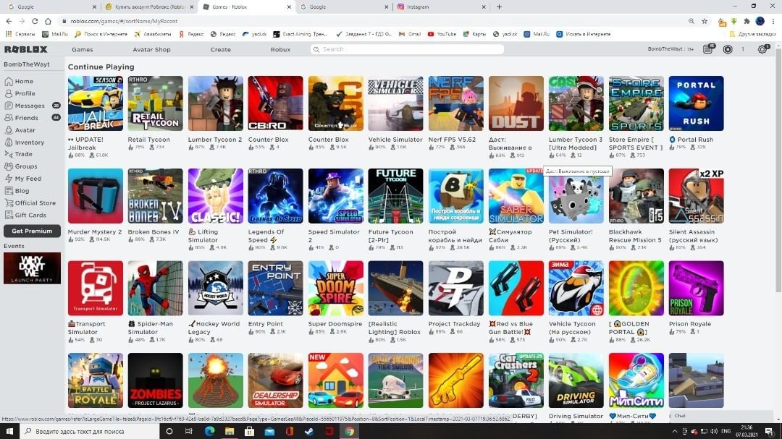Reload the page in Chrome

tap(35, 21)
